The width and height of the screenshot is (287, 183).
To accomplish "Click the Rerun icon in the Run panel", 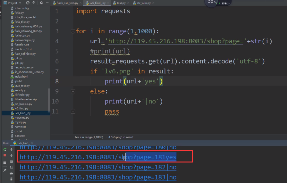I will [5, 149].
